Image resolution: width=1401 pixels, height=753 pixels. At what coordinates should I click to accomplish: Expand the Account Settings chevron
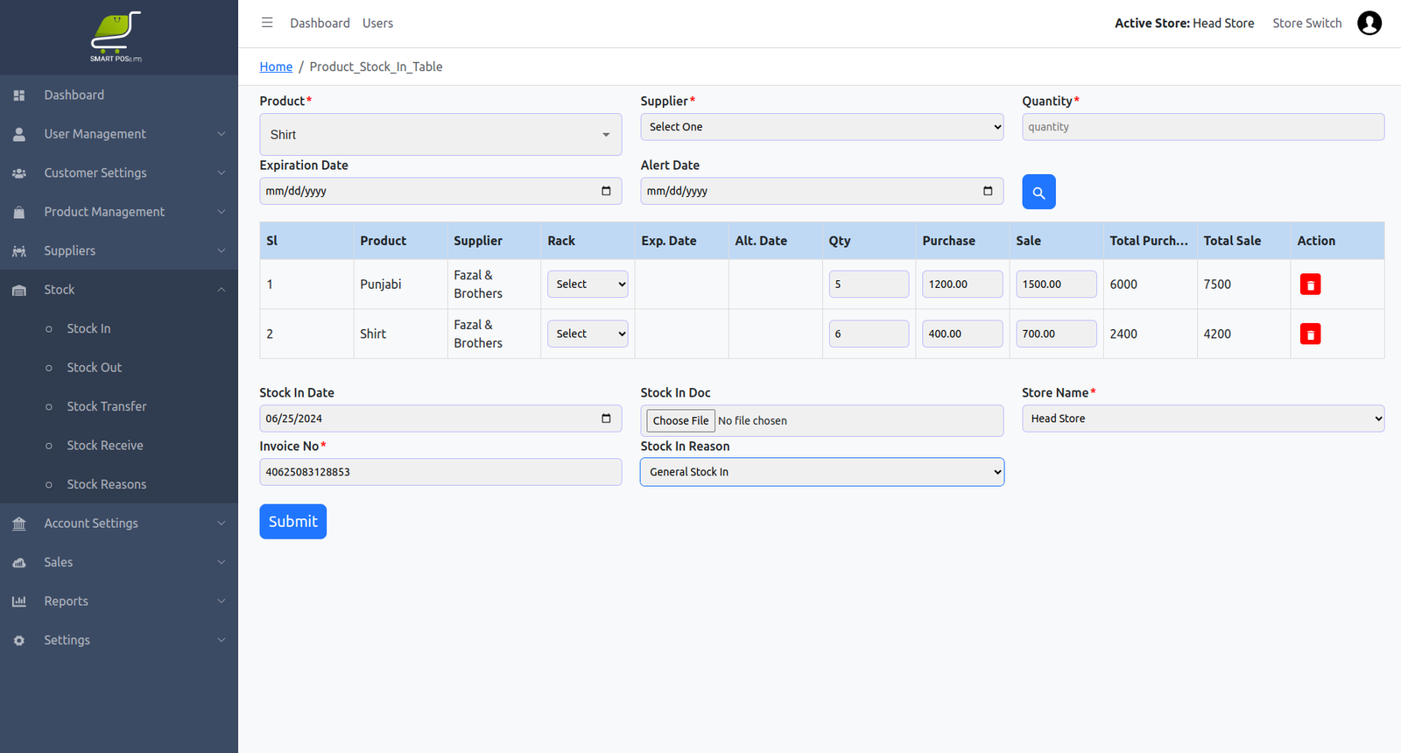point(222,523)
